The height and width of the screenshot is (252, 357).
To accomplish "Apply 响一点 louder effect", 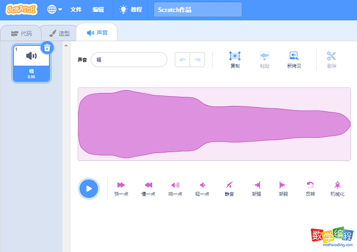I will [176, 189].
